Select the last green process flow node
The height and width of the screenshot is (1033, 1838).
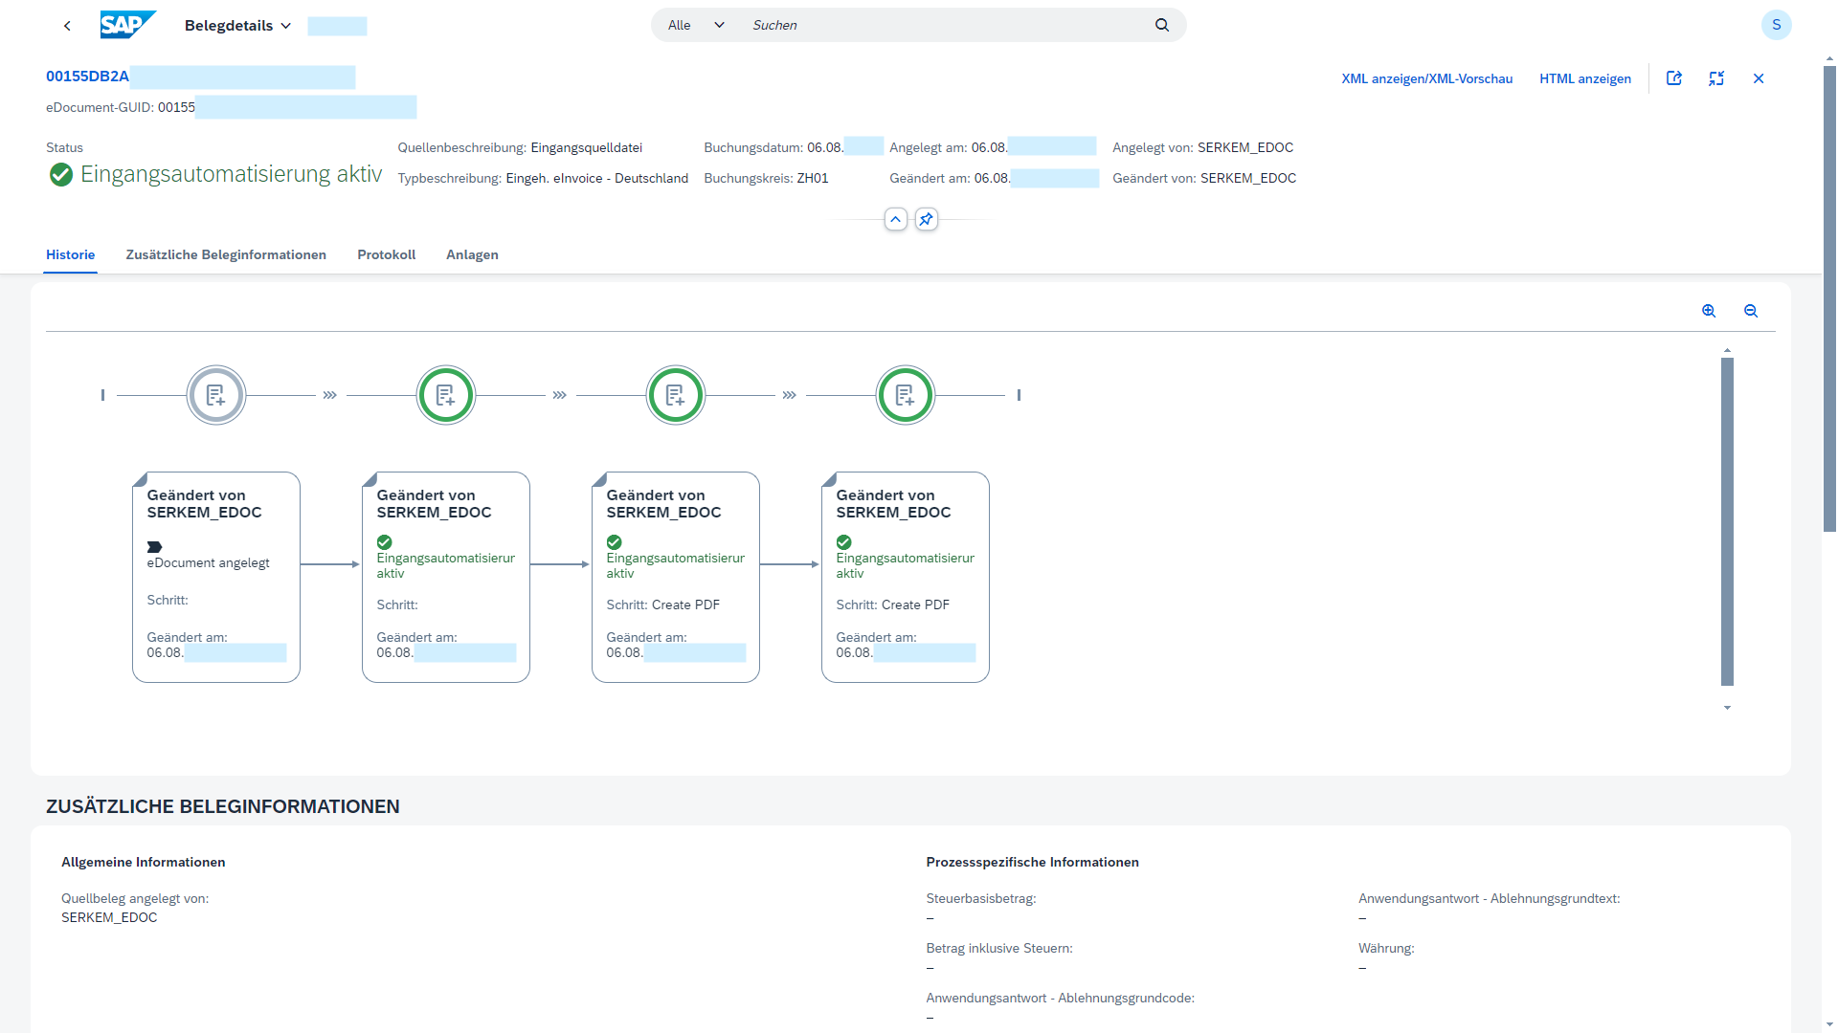(905, 395)
